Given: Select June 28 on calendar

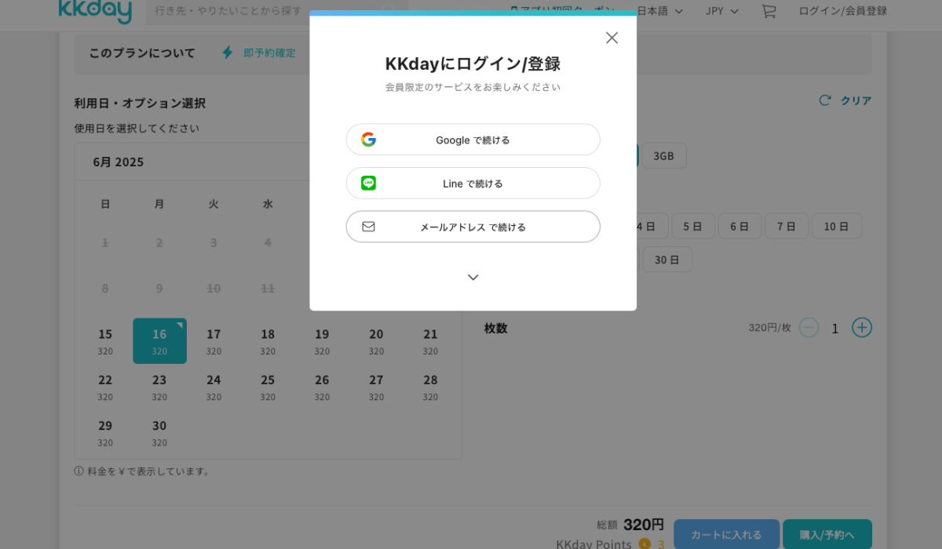Looking at the screenshot, I should coord(430,387).
